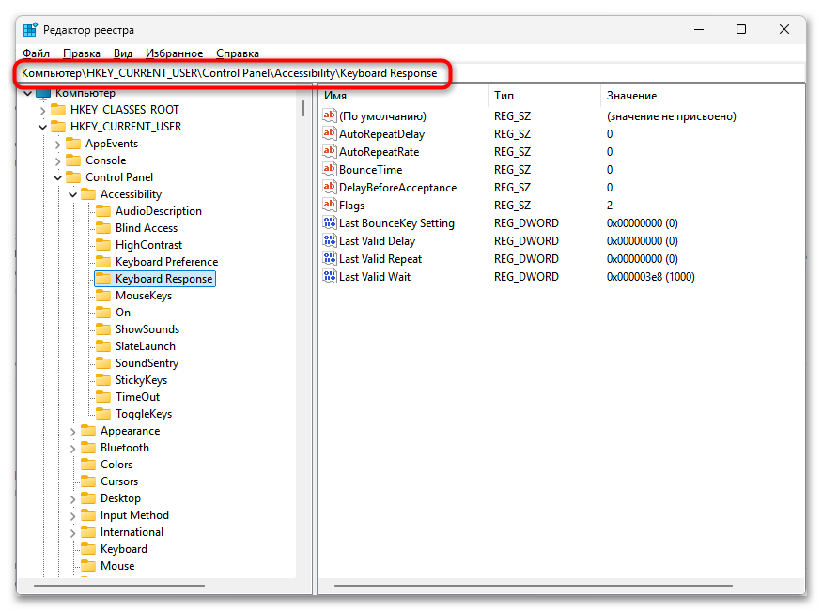822x611 pixels.
Task: Click the Last Valid Repeat DWORD icon
Action: 329,258
